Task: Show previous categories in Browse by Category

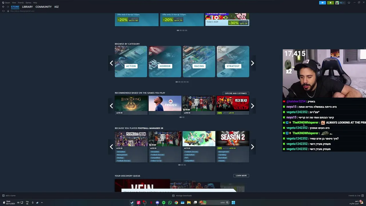Action: click(112, 63)
